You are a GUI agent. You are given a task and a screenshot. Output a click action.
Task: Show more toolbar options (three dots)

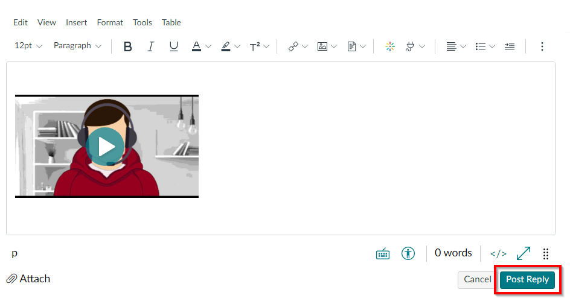542,46
